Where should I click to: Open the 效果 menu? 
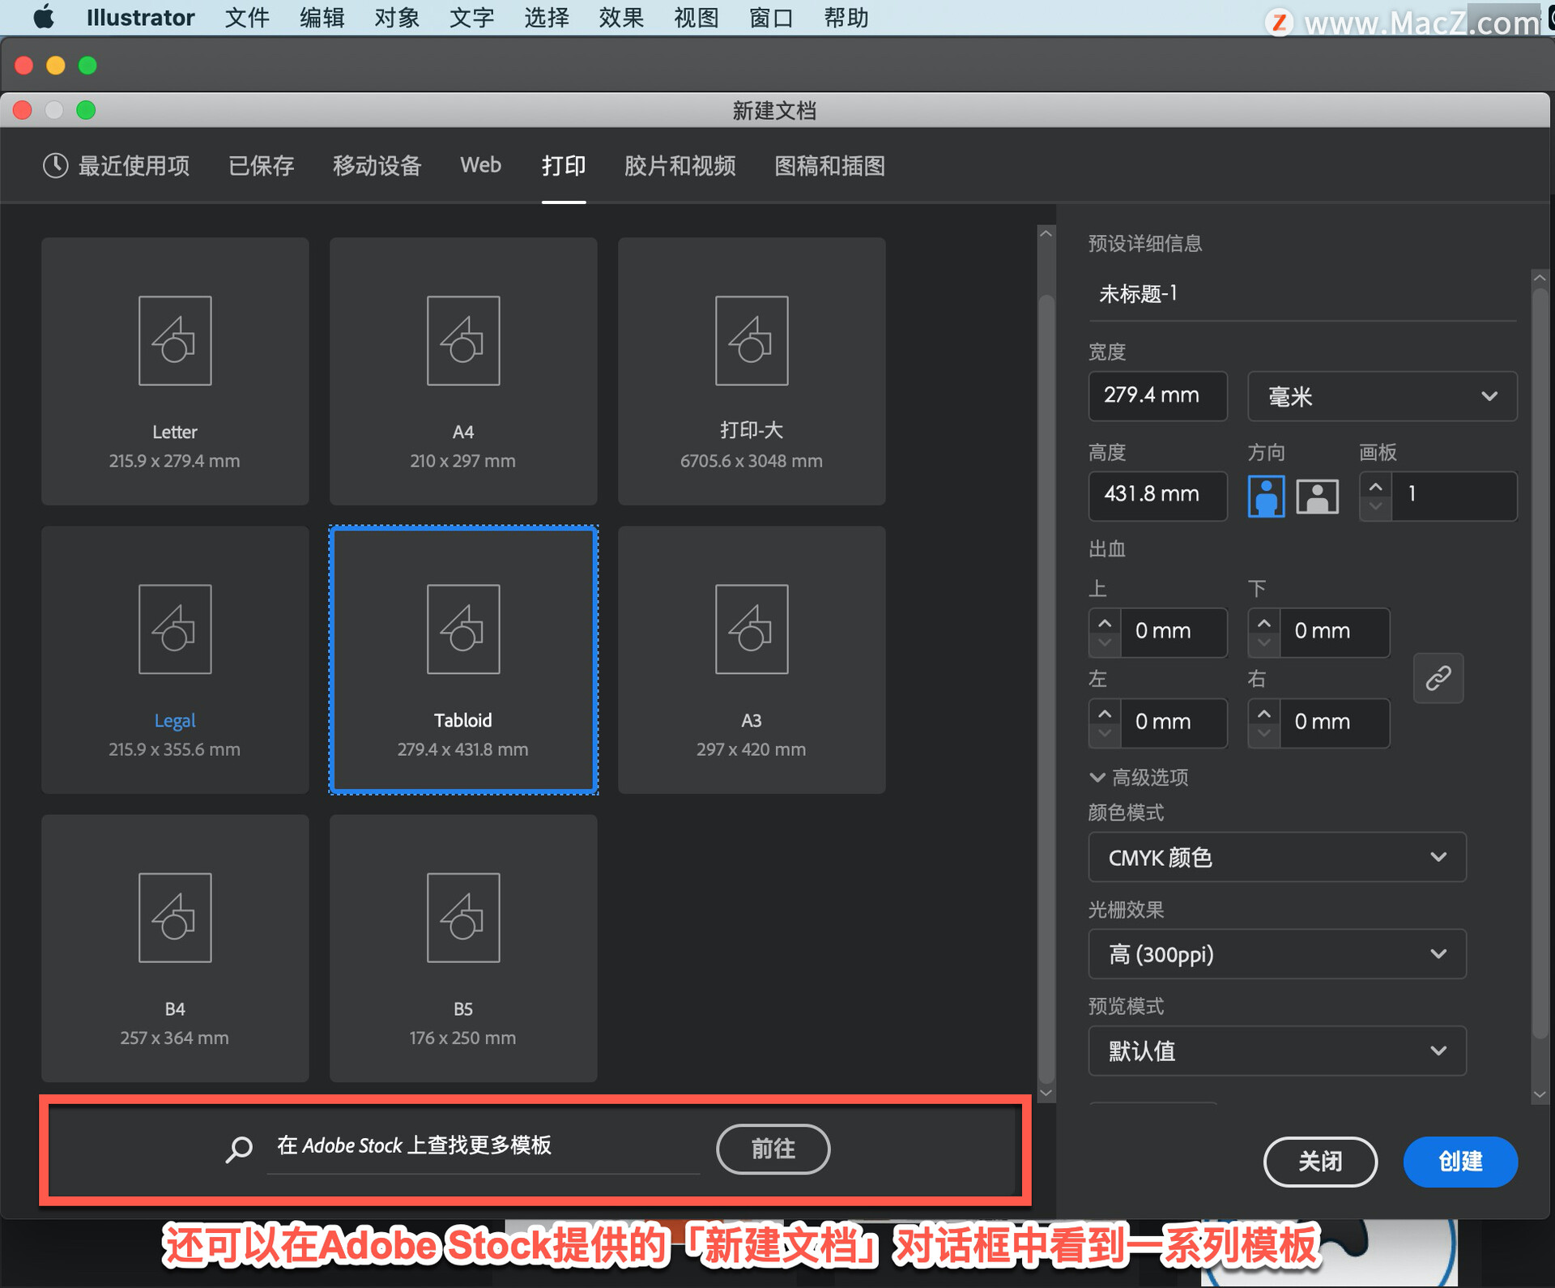(x=621, y=17)
